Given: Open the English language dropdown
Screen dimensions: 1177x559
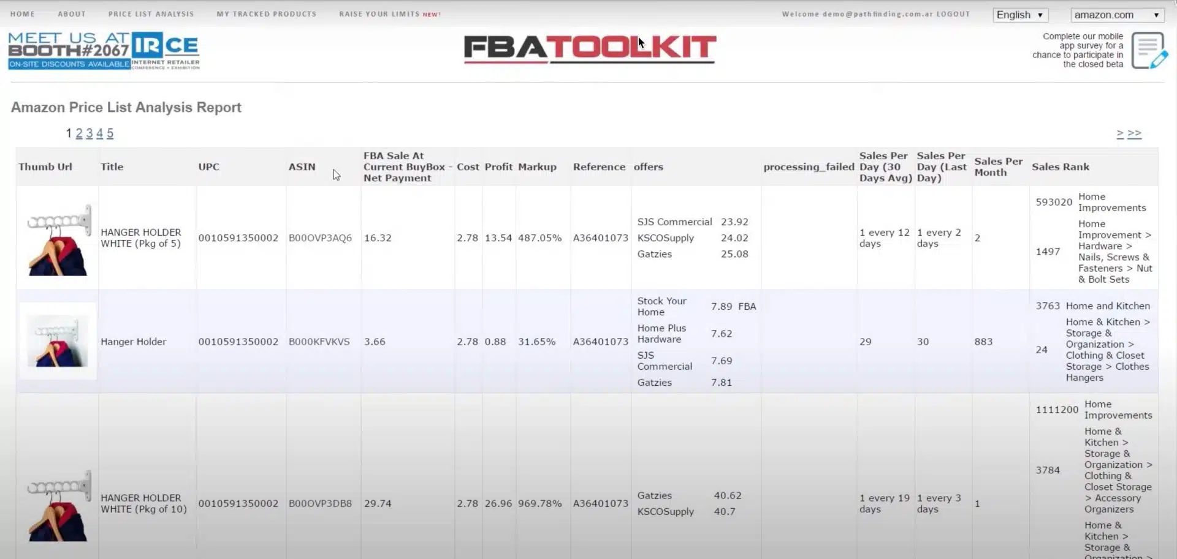Looking at the screenshot, I should click(x=1020, y=15).
